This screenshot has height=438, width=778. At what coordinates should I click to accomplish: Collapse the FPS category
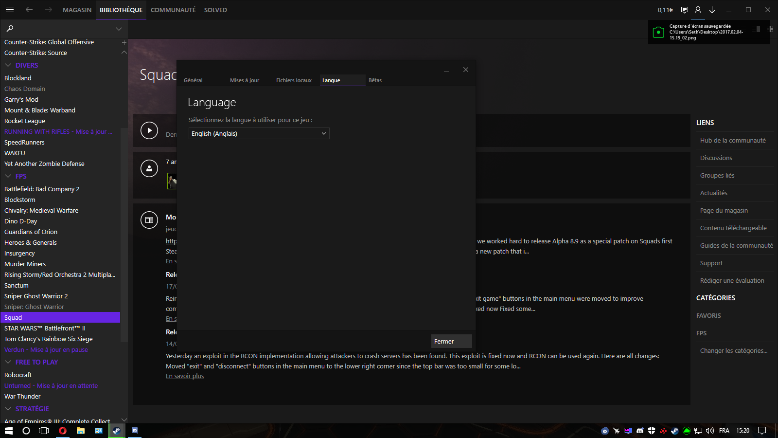(x=8, y=176)
